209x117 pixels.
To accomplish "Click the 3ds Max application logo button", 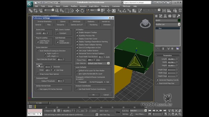I will pyautogui.click(x=30, y=4).
